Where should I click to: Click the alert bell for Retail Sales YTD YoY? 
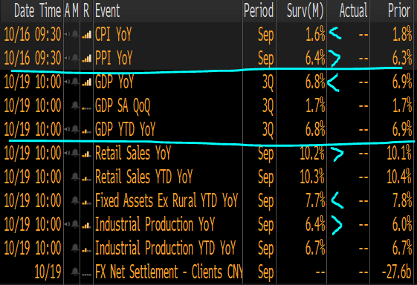75,177
